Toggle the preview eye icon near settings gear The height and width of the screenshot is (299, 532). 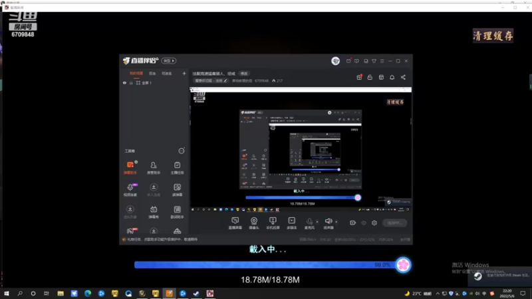coord(364,223)
